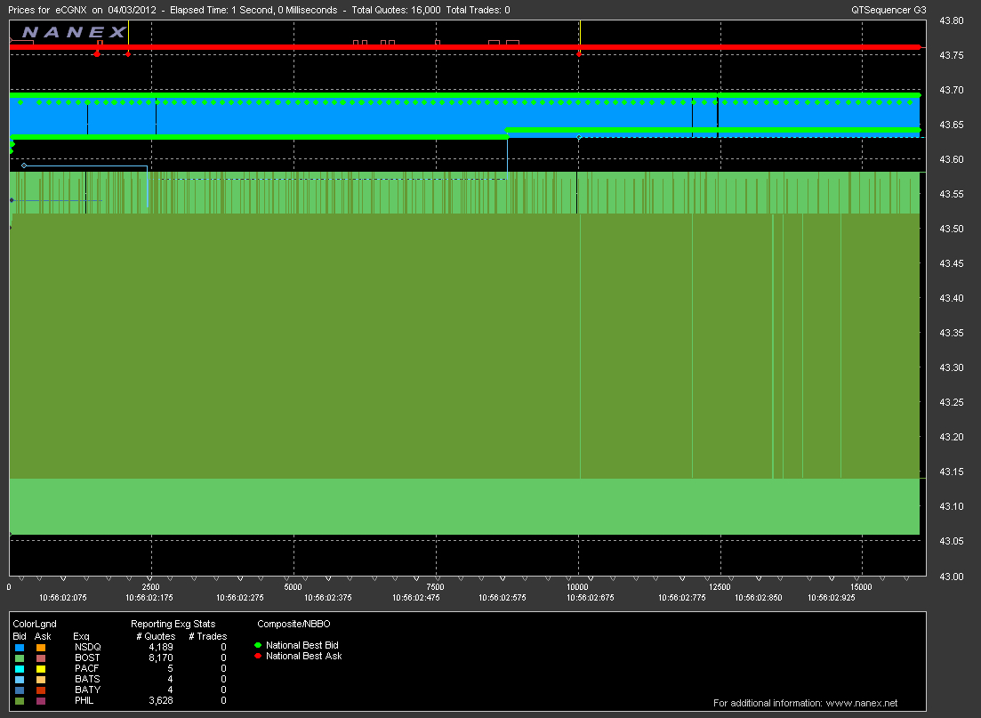Screen dimensions: 981x718
Task: Click the "7500" quote-count axis label
Action: pos(435,587)
